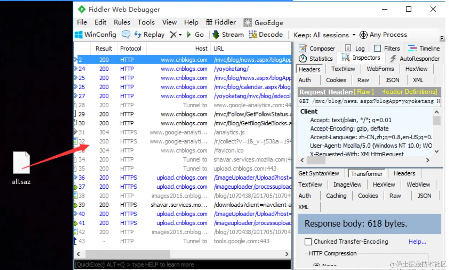Open the Rules menu

122,22
